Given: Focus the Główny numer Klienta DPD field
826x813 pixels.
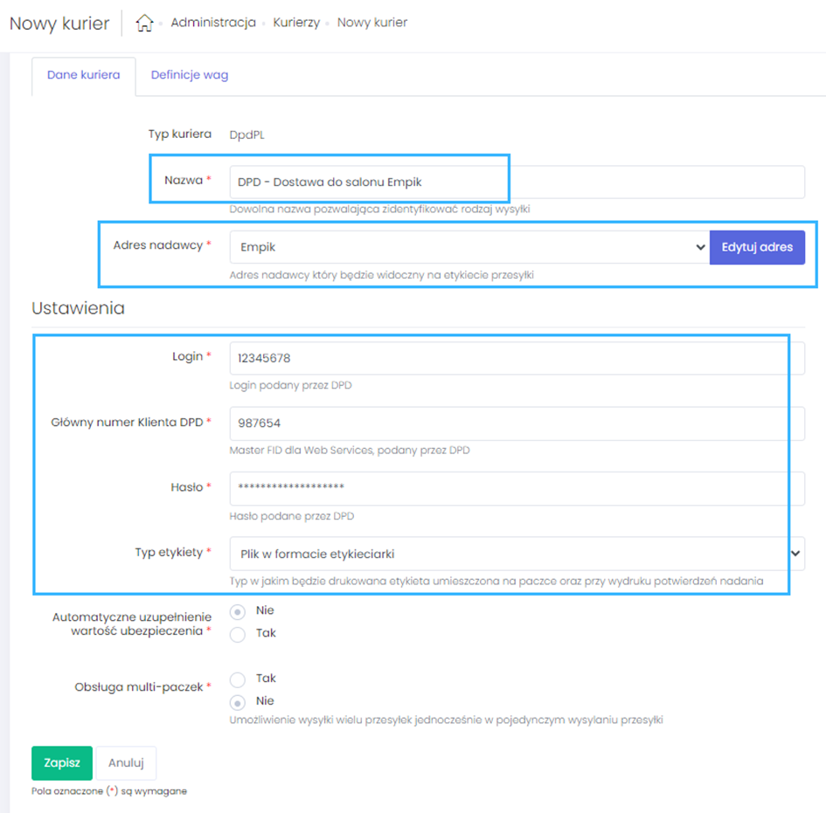Looking at the screenshot, I should [516, 423].
